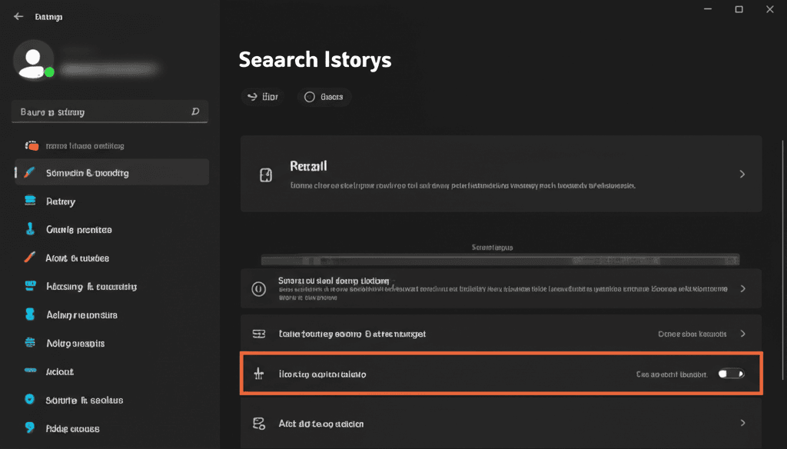The image size is (787, 449).
Task: Select the round radio filter chip
Action: point(324,97)
